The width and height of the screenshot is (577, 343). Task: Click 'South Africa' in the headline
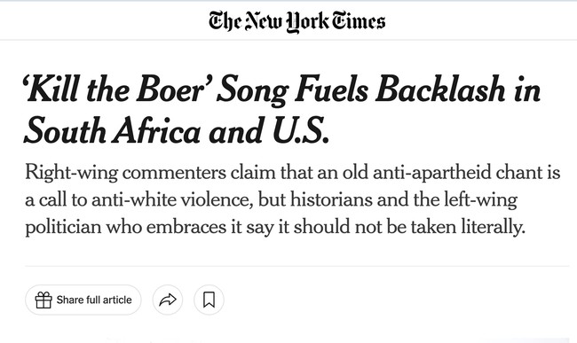pos(112,130)
